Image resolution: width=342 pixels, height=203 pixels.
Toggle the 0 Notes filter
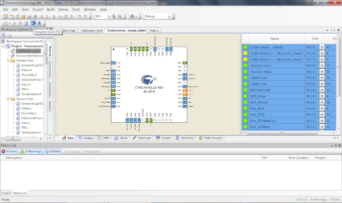click(53, 151)
